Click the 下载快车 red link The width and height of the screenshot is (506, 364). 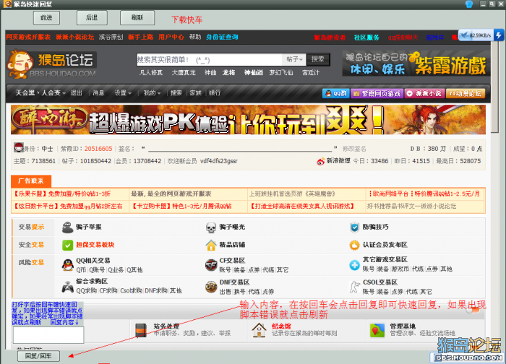pyautogui.click(x=186, y=19)
